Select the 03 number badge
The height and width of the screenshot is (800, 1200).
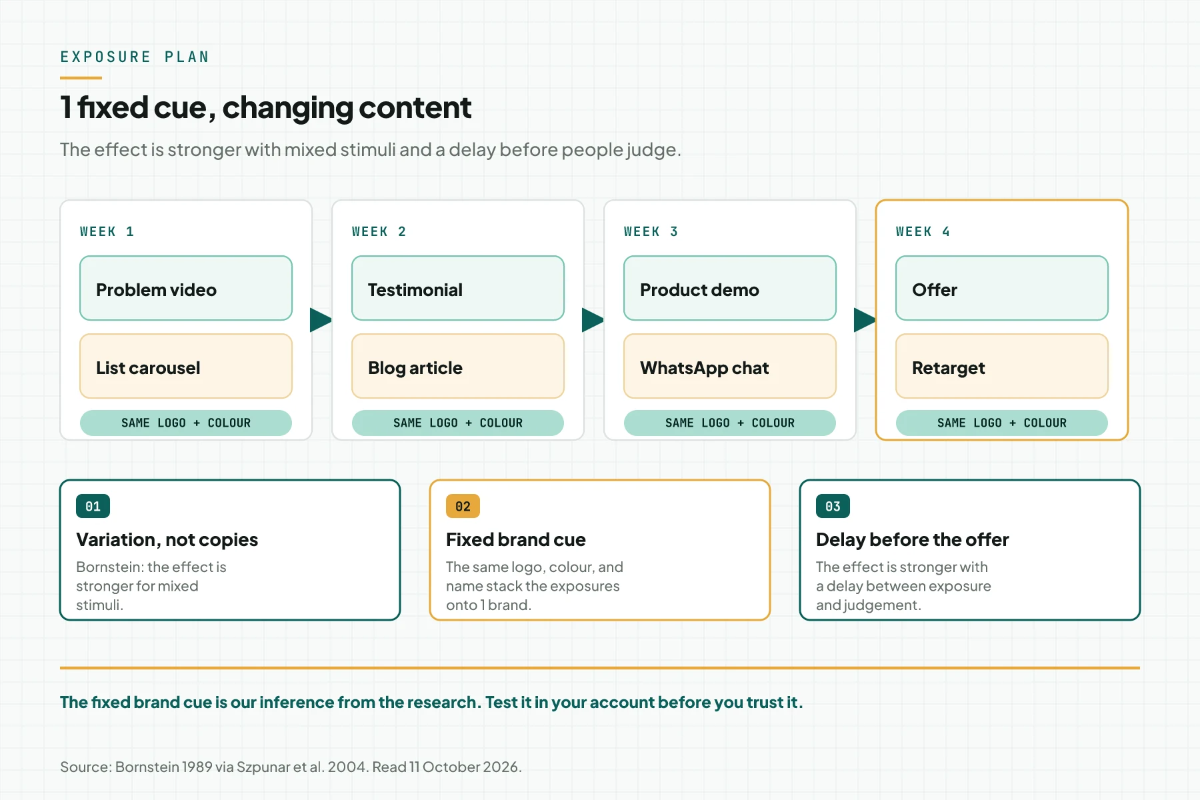click(833, 506)
